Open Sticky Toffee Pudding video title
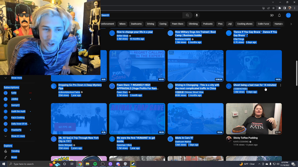 click(x=245, y=138)
